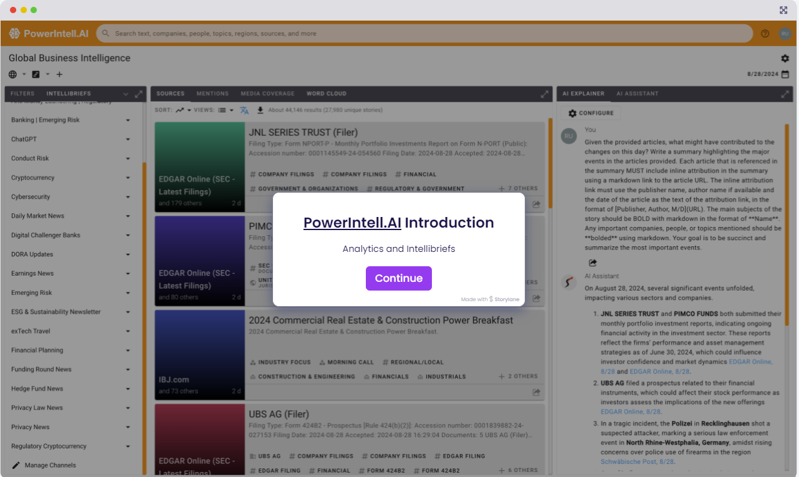Expand the Sources panel to full screen
The height and width of the screenshot is (477, 799).
pos(545,94)
